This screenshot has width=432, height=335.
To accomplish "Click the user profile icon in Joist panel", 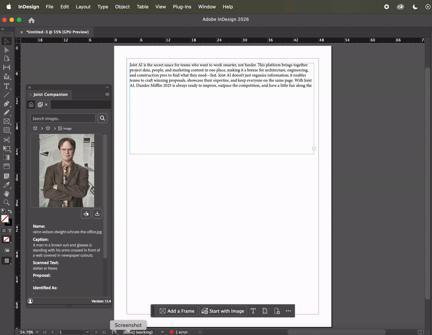I will point(30,301).
